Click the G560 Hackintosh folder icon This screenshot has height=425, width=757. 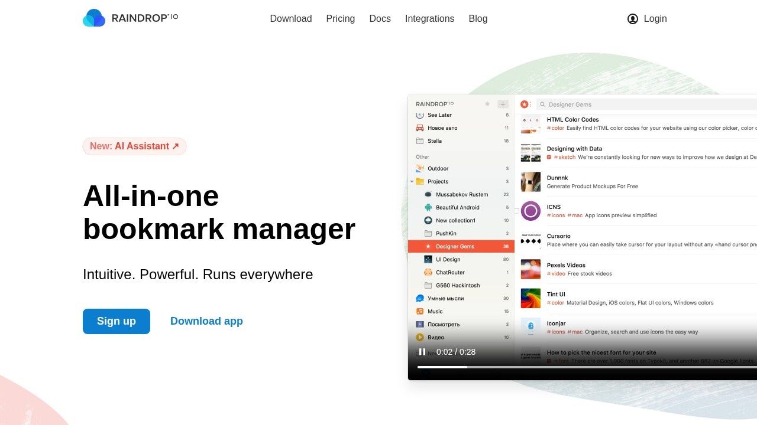[x=428, y=286]
